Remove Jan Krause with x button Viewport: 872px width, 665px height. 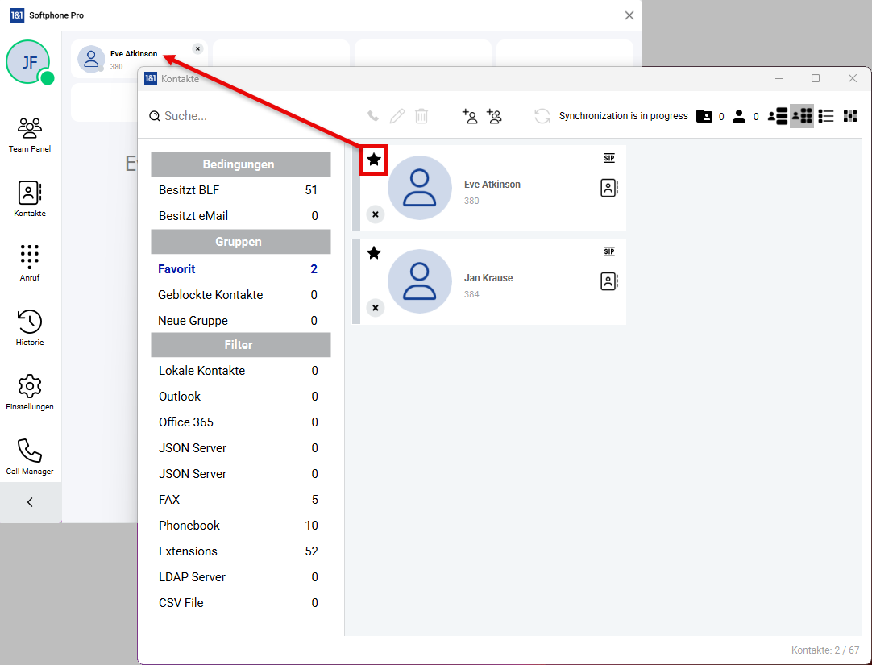pyautogui.click(x=375, y=308)
